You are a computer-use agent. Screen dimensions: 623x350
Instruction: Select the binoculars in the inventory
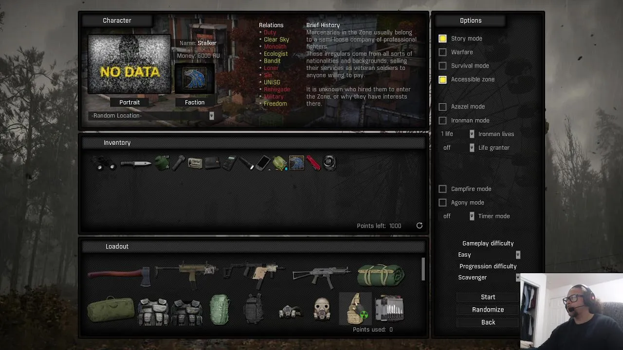104,164
